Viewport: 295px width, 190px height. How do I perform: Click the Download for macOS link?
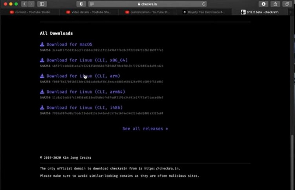pyautogui.click(x=69, y=45)
